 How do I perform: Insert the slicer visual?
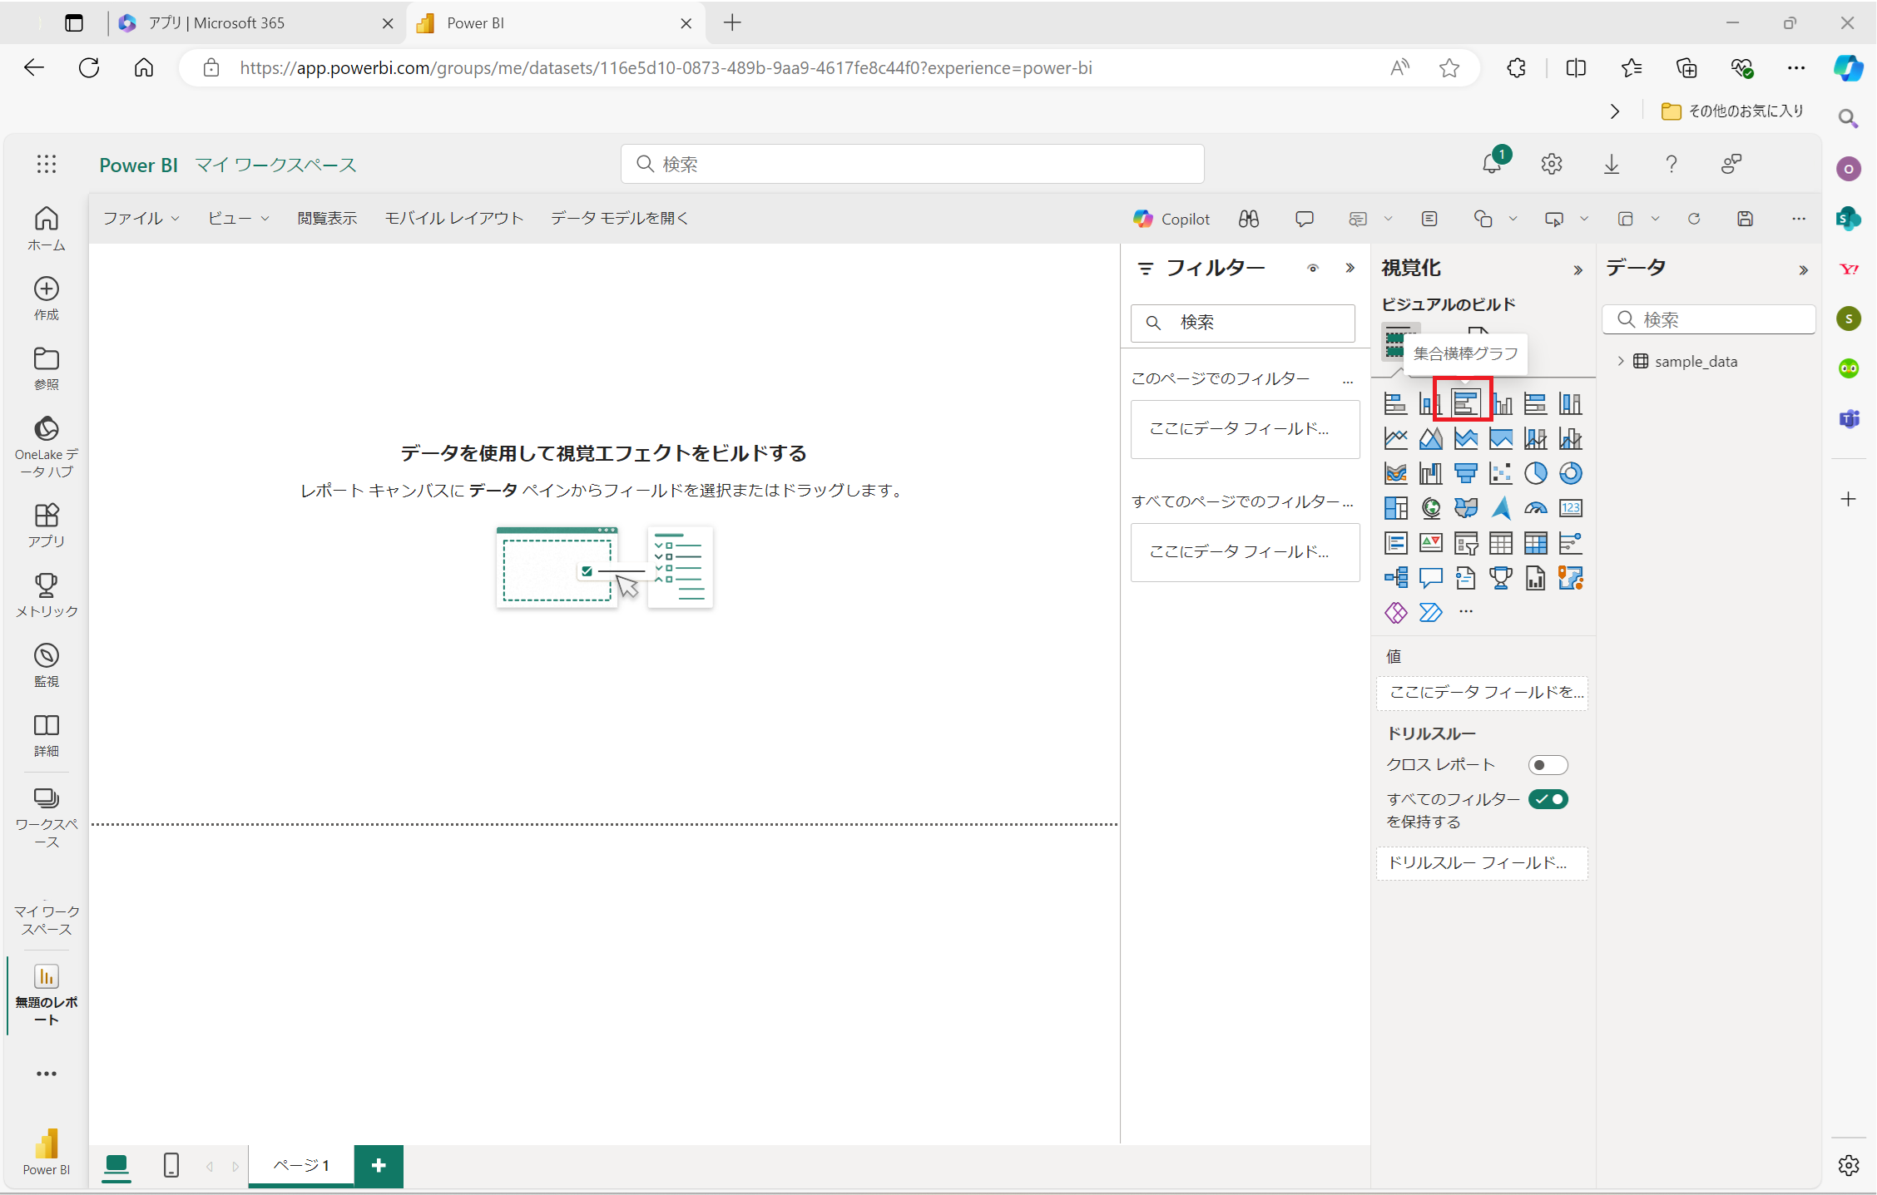[x=1465, y=543]
